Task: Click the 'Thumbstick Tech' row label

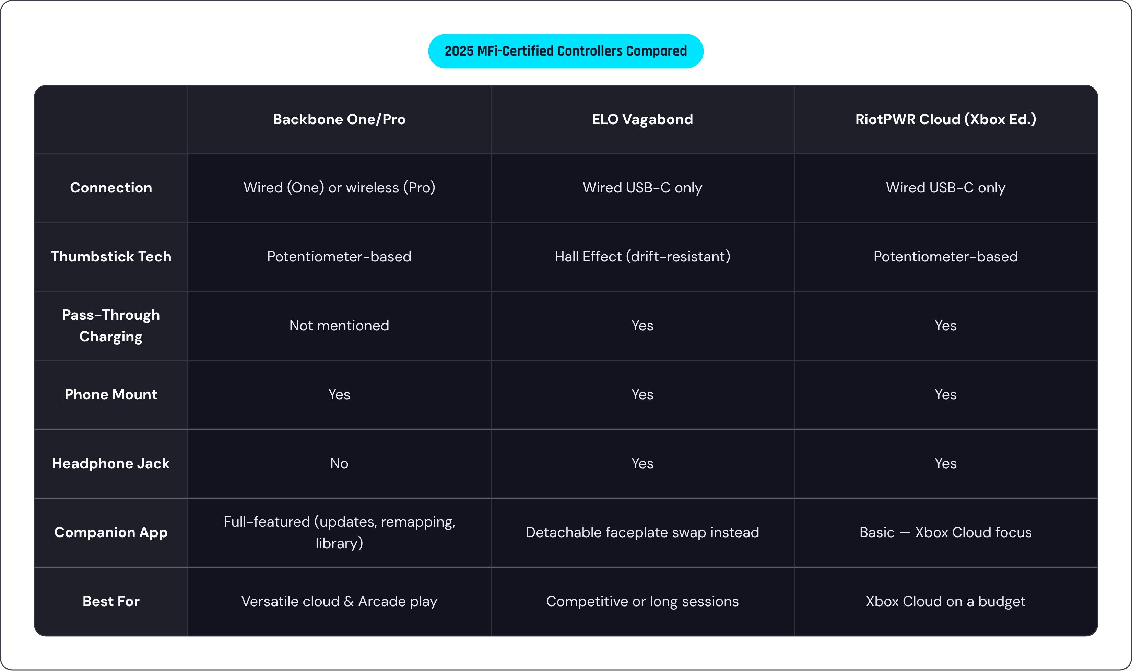Action: 111,257
